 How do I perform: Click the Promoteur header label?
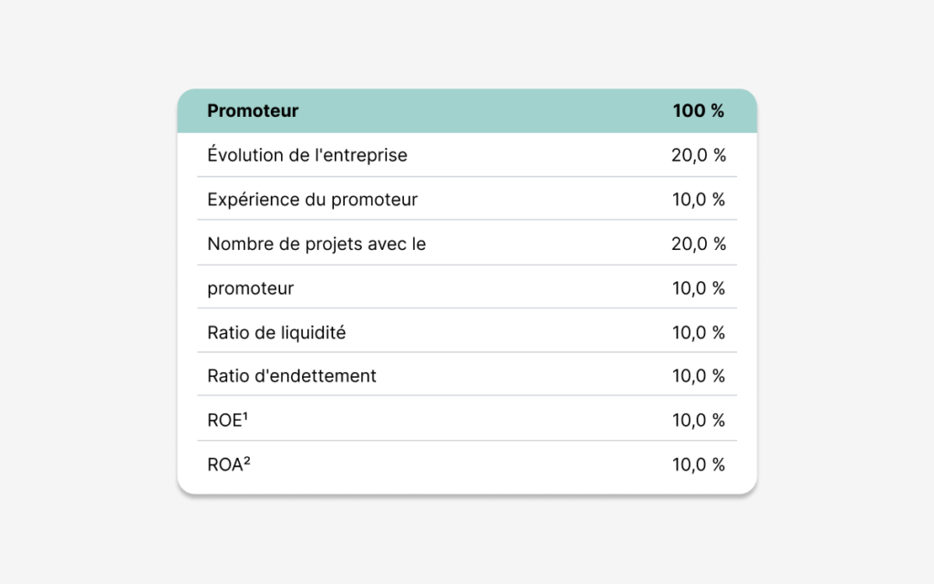[x=253, y=110]
